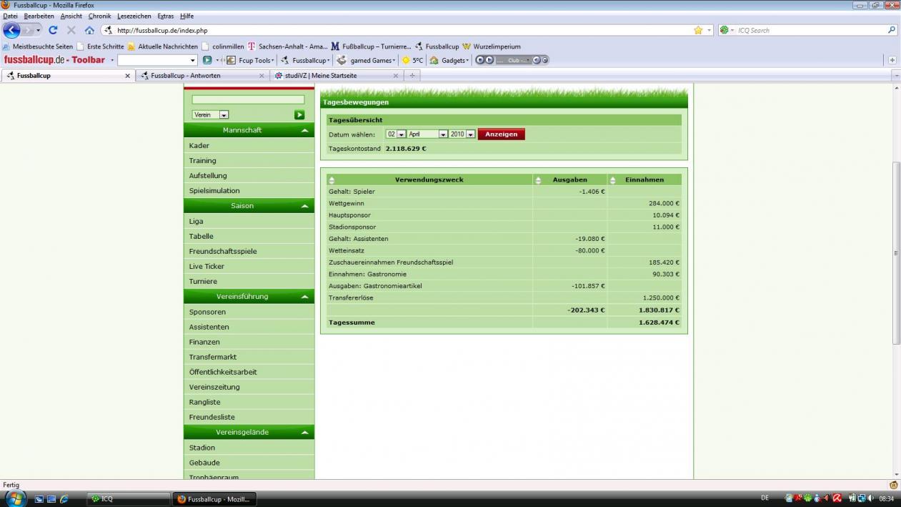The width and height of the screenshot is (901, 507).
Task: Open the Transfermarkt sidebar link
Action: click(x=213, y=357)
